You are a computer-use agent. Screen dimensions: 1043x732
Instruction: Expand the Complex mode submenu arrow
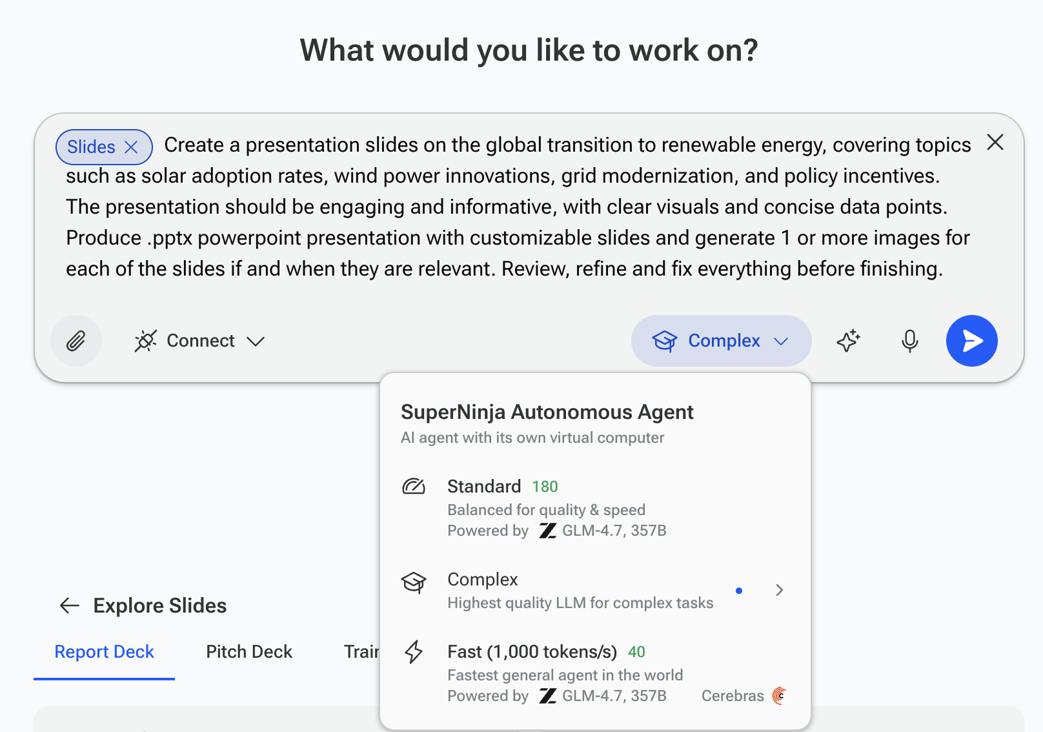point(780,590)
